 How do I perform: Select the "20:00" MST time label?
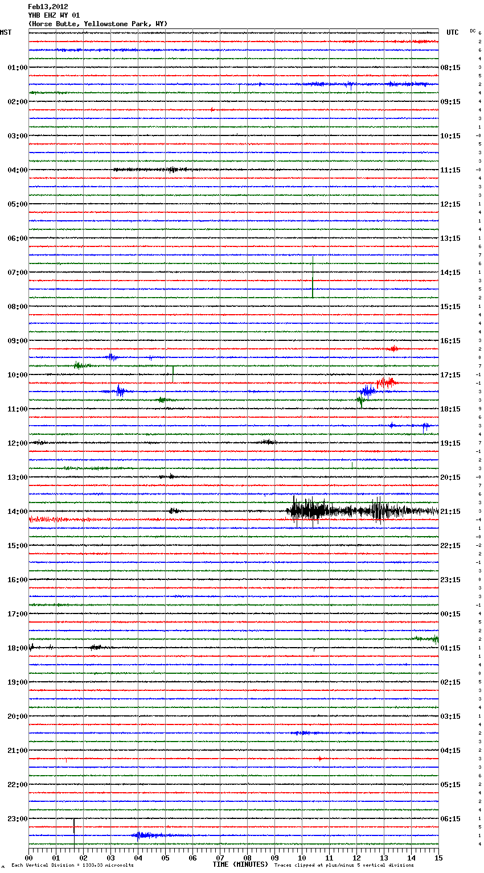[18, 716]
